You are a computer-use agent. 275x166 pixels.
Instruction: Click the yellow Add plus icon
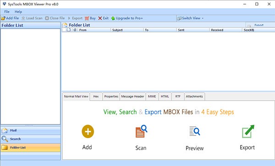coord(88,131)
